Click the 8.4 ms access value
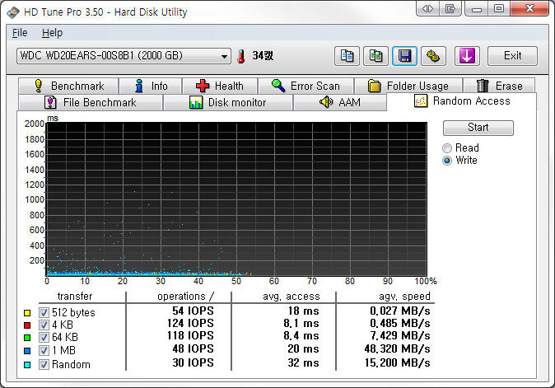The width and height of the screenshot is (555, 388). [301, 335]
